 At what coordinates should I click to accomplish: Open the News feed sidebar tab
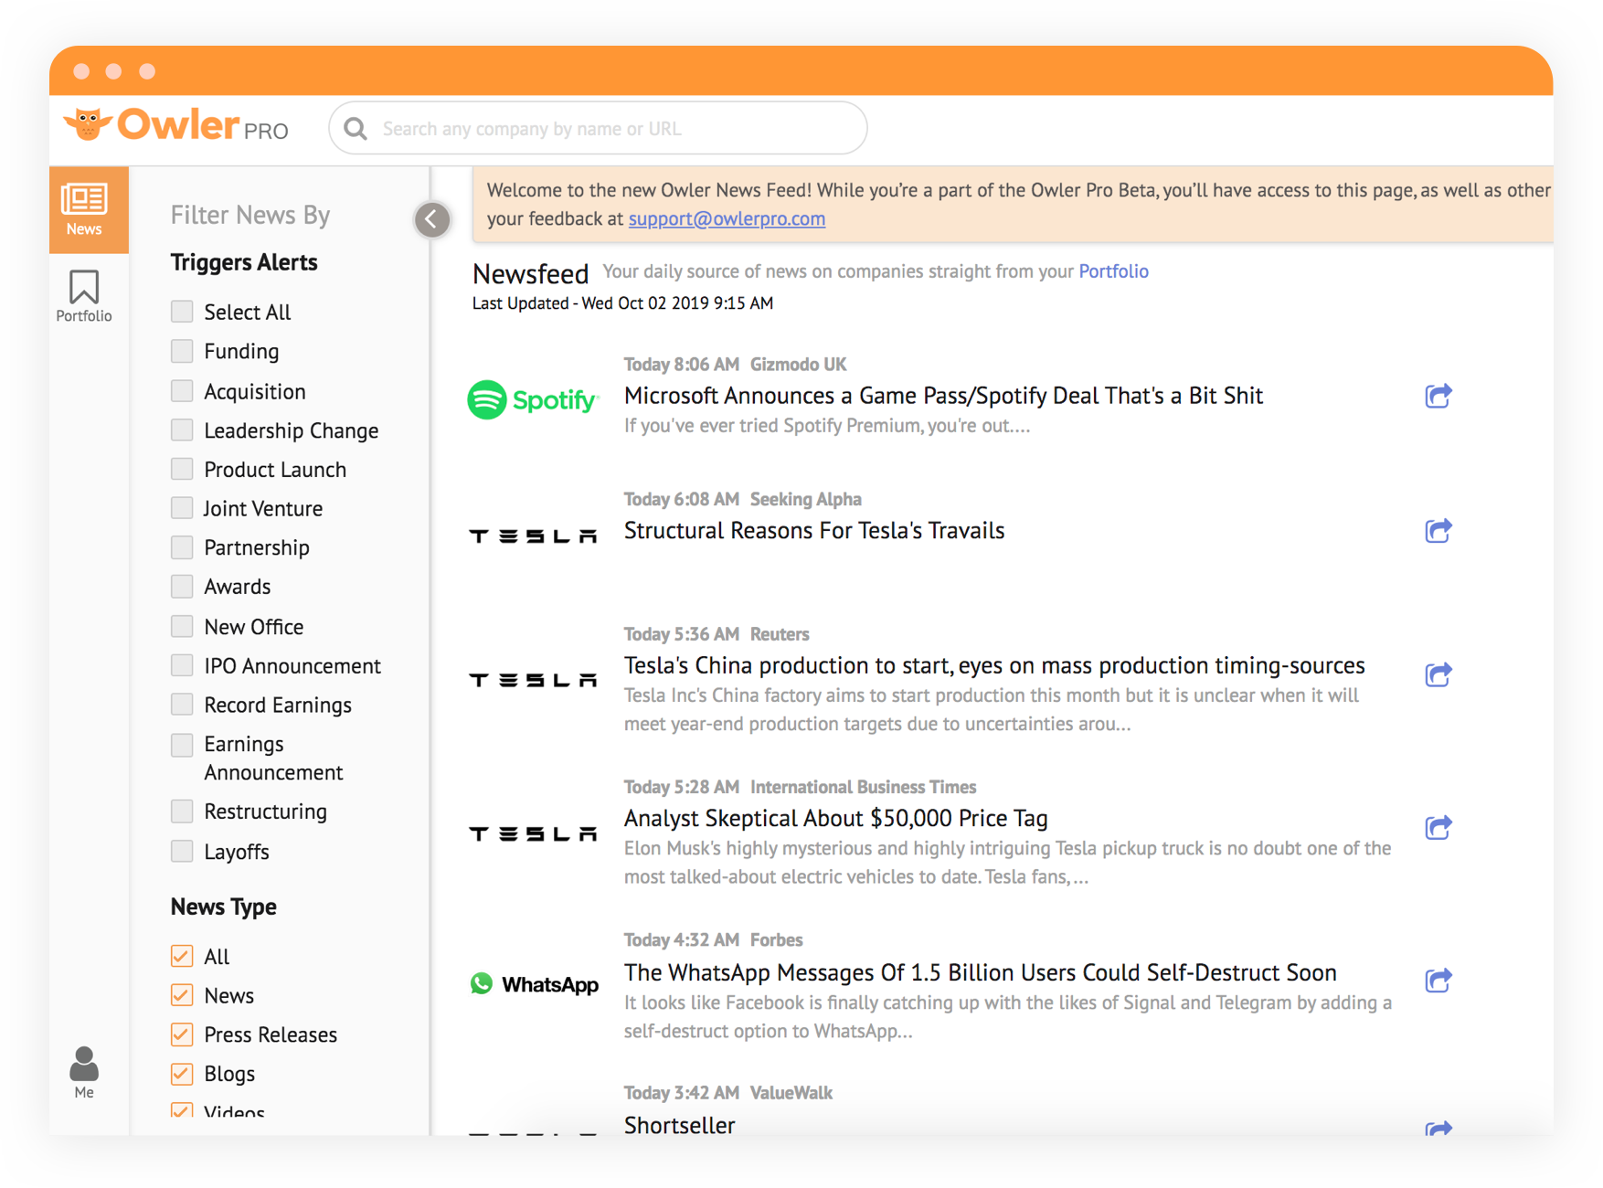[84, 209]
